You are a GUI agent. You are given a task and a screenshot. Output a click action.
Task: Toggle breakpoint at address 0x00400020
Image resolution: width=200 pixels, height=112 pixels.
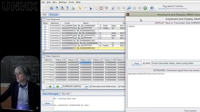[45, 43]
